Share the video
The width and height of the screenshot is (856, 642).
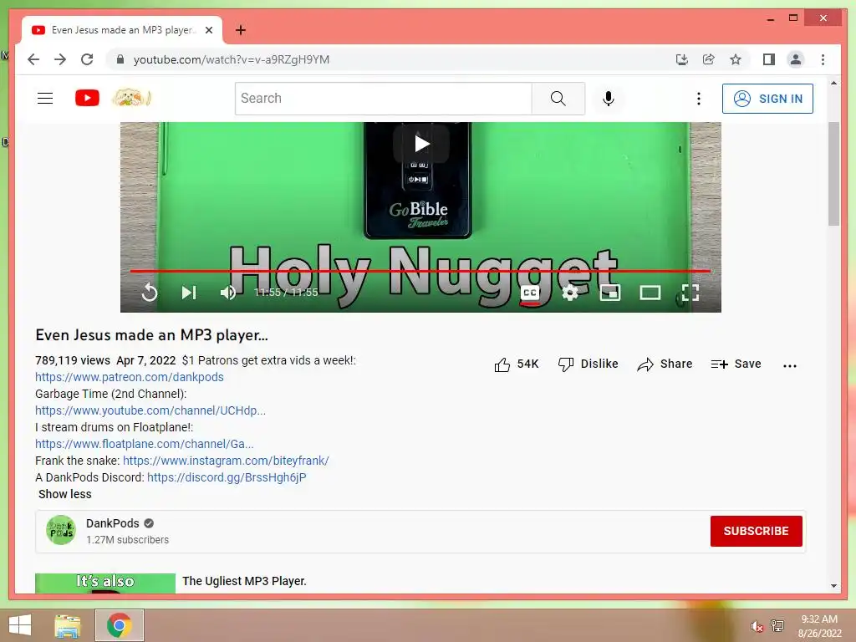click(665, 364)
